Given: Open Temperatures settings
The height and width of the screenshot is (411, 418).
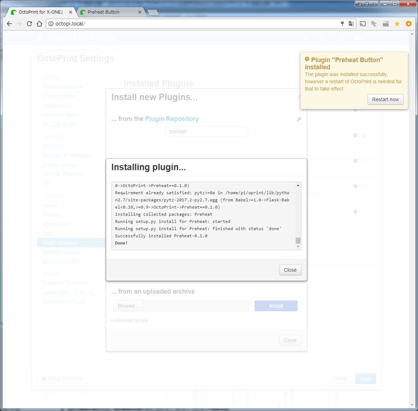Looking at the screenshot, I should tap(57, 105).
